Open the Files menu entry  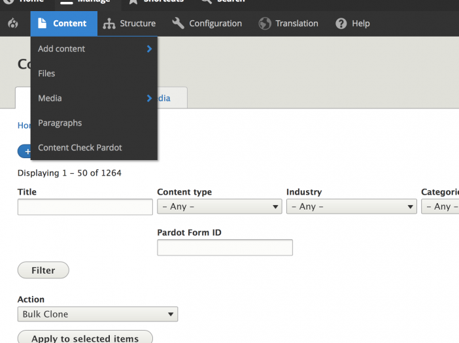[x=47, y=74]
